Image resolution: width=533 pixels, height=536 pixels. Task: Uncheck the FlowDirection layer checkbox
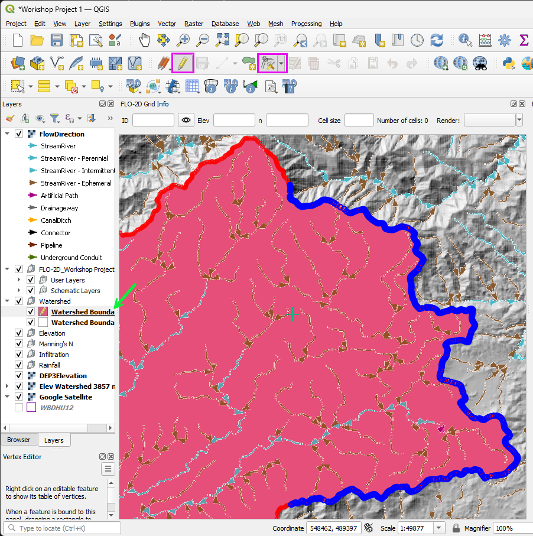coord(19,134)
